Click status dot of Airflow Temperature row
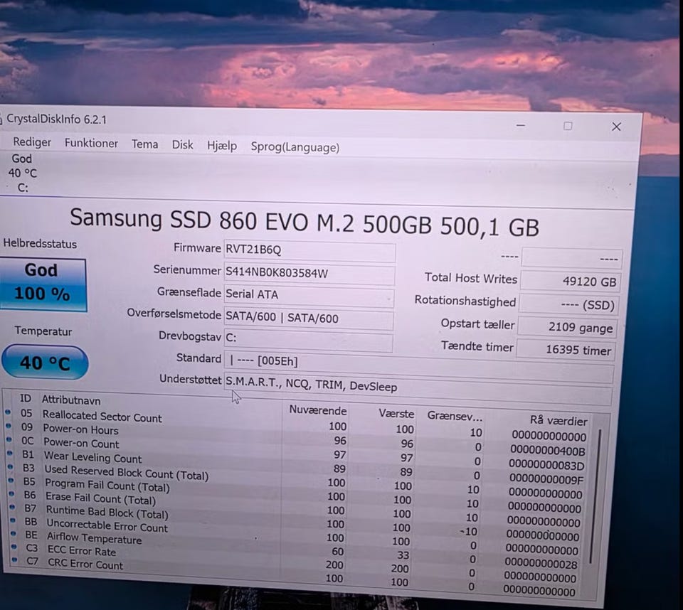 14,533
